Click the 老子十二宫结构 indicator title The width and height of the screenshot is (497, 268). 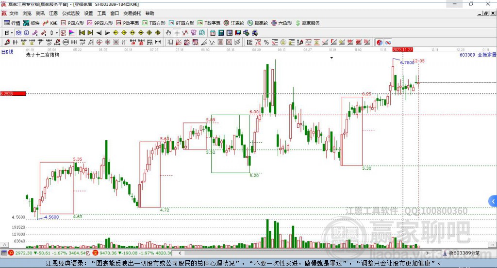point(43,55)
